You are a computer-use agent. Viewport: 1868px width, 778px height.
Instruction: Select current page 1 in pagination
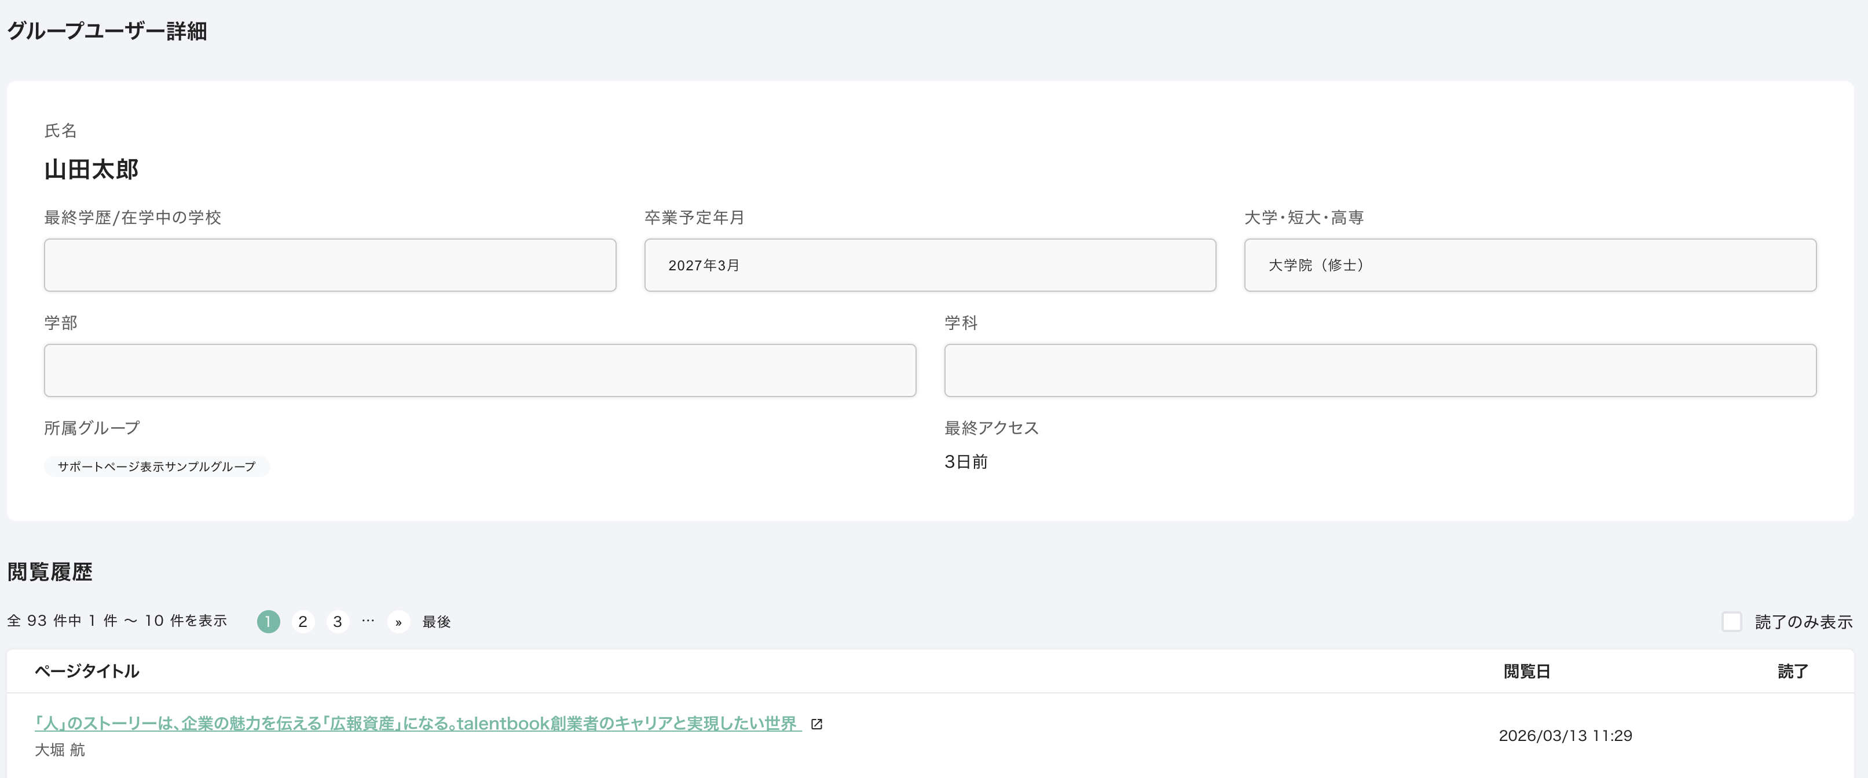tap(268, 621)
